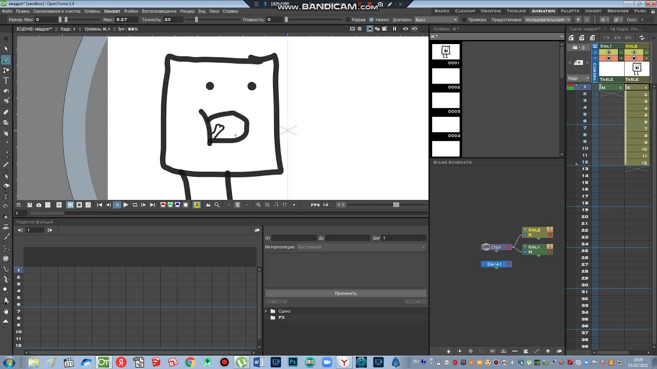Select the Eraser tool
Viewport: 657px width, 369px height.
[x=6, y=112]
